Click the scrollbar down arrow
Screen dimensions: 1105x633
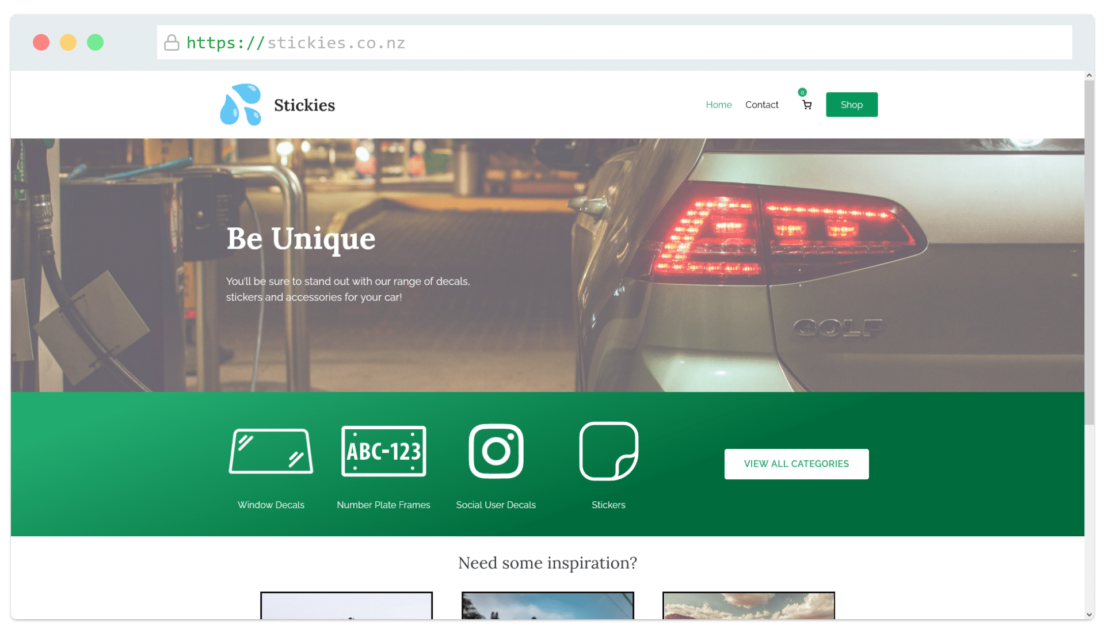1089,615
